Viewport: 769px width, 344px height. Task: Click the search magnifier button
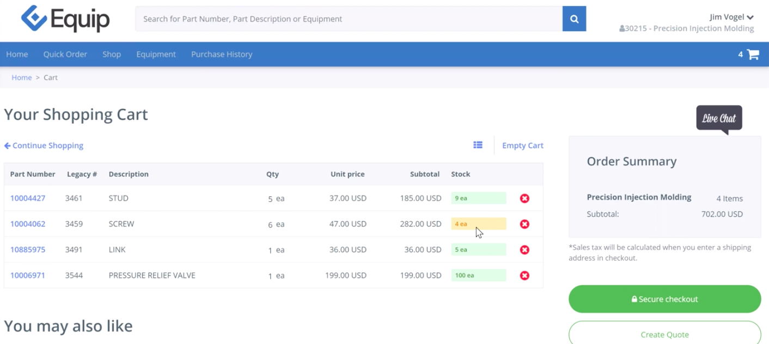point(574,19)
